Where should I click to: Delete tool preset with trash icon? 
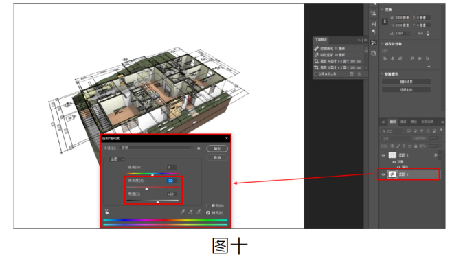359,73
